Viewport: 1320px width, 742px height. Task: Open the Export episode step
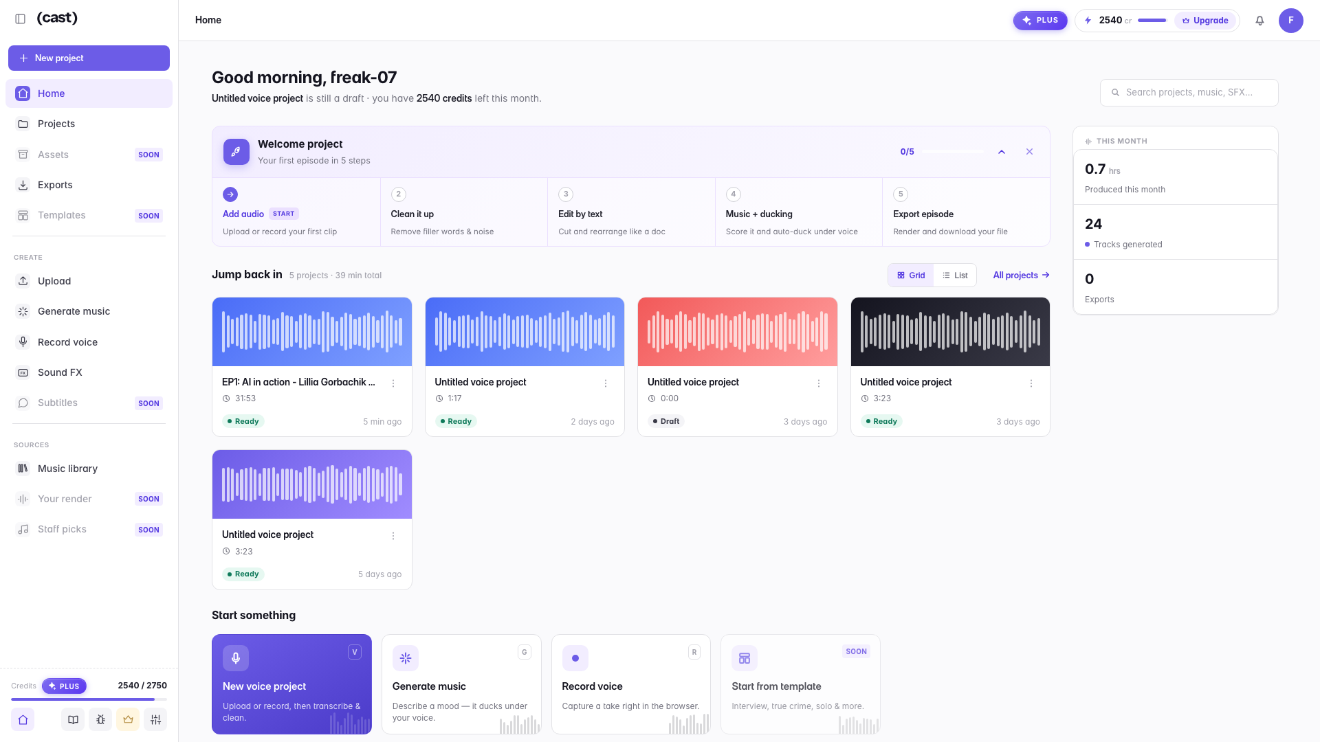(966, 212)
